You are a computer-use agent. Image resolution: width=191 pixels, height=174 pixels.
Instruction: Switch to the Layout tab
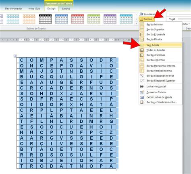(x=66, y=8)
